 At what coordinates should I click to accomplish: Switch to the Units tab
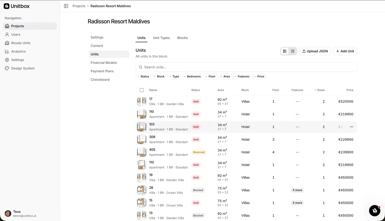pyautogui.click(x=141, y=38)
